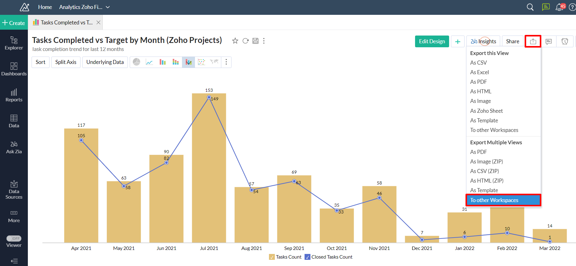Uncheck the Closed Tasks Count legend checkbox
This screenshot has width=576, height=266.
click(x=307, y=257)
